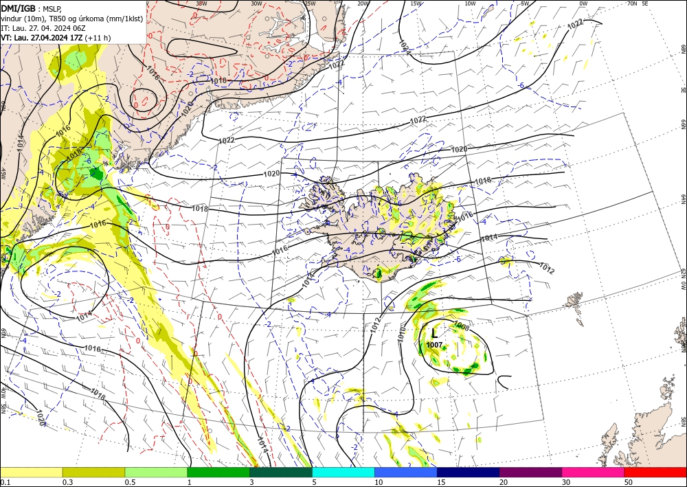Screen dimensions: 687x487
Task: Click the '25W' longitude label
Action: point(310,3)
